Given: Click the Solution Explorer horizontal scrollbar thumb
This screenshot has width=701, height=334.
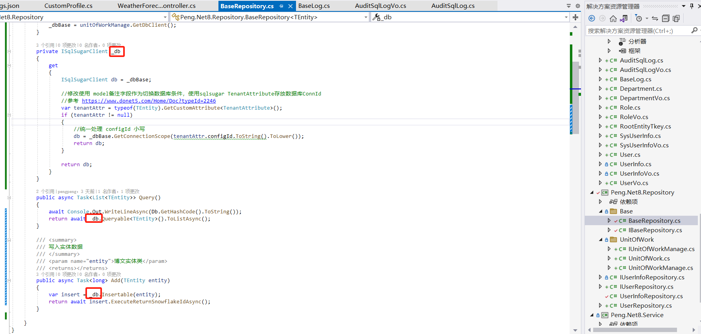Looking at the screenshot, I should click(635, 330).
